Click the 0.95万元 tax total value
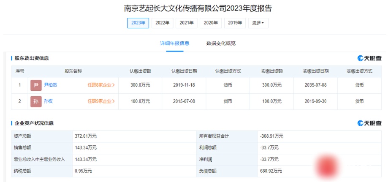 click(x=83, y=171)
